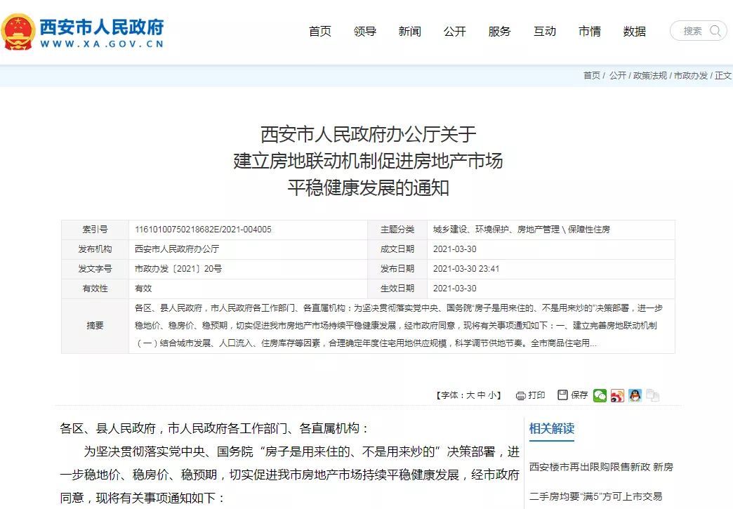Share article via WeChat icon

(x=600, y=395)
